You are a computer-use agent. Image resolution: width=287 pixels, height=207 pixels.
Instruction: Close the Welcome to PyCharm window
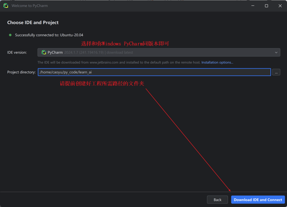280,6
